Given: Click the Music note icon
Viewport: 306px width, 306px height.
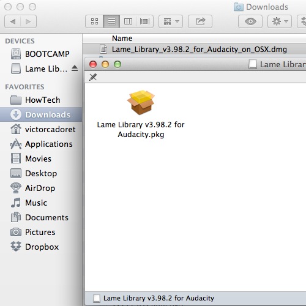Looking at the screenshot, I should pyautogui.click(x=16, y=203).
